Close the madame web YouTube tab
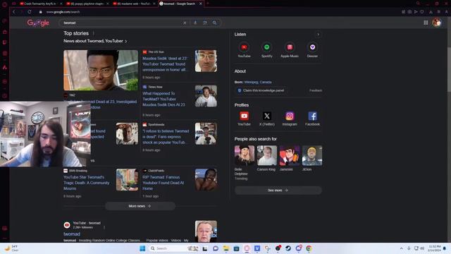 tap(154, 4)
